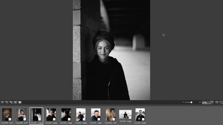Image resolution: width=223 pixels, height=125 pixels.
Task: Click the file name under the blurred brown thumbnail
Action: (7, 123)
